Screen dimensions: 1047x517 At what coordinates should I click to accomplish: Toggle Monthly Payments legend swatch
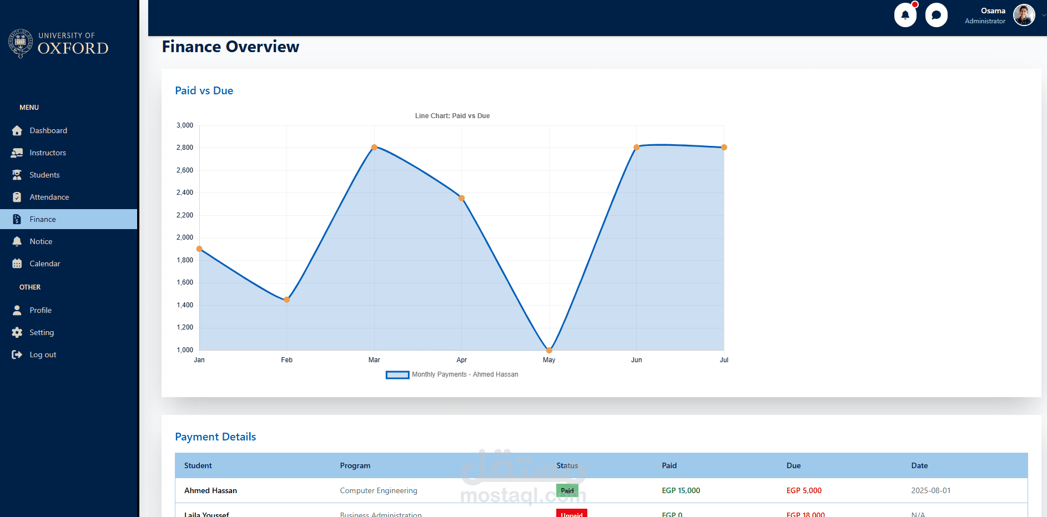click(x=397, y=375)
